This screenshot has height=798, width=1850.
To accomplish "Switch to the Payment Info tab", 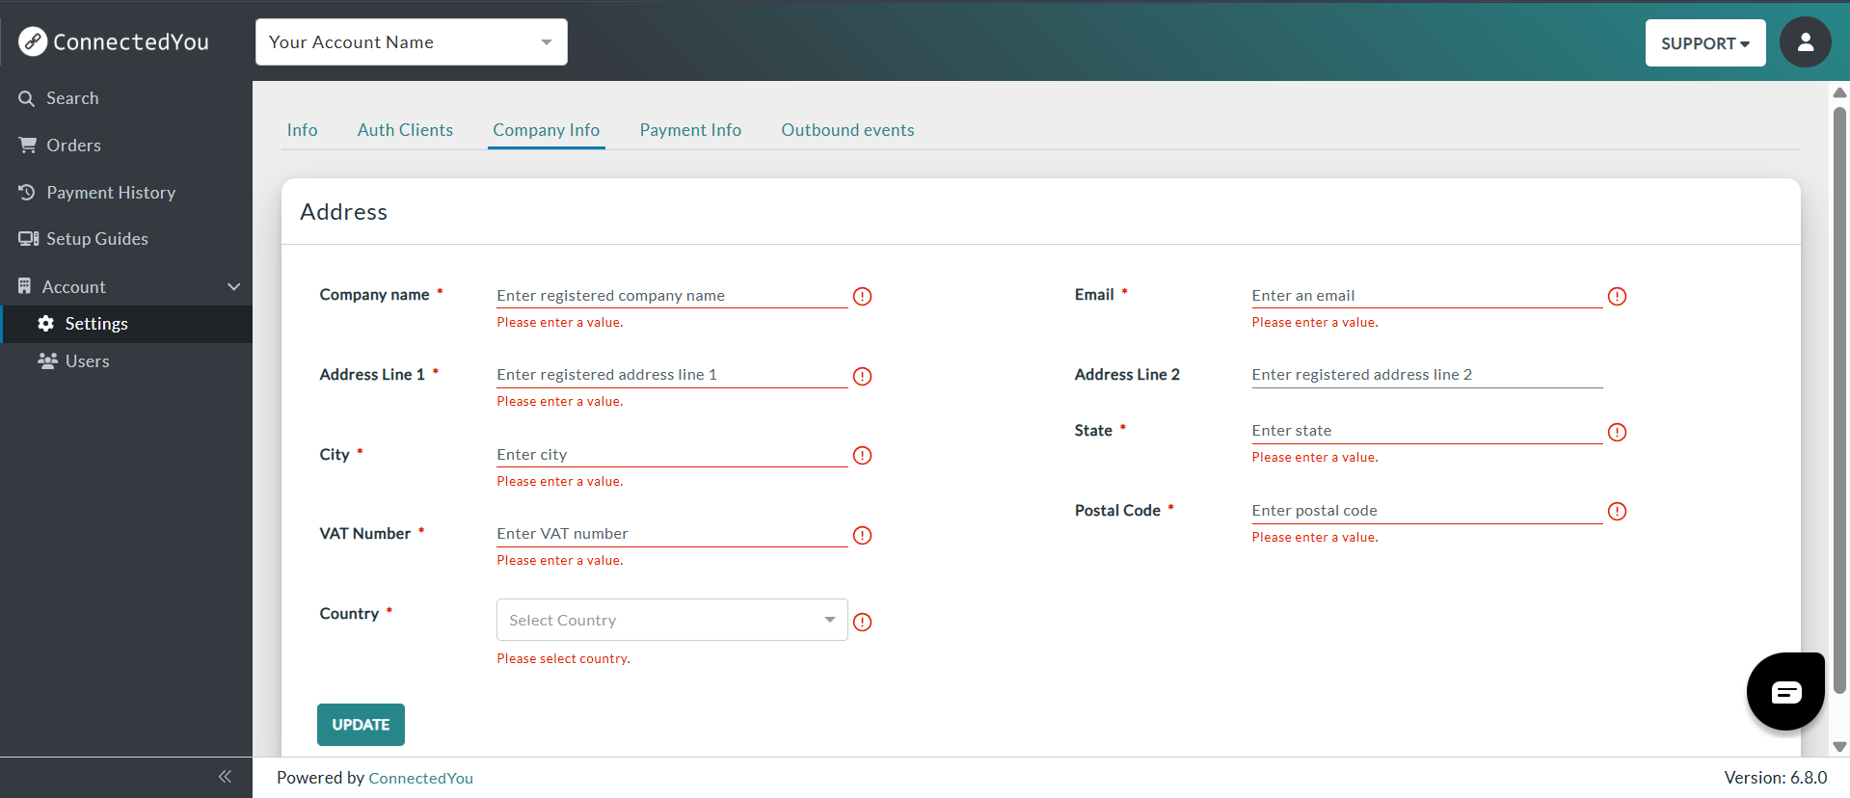I will point(690,130).
